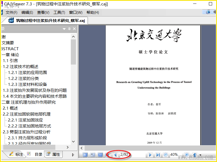Select outline entry 文摘要
This screenshot has height=162, width=217.
click(x=8, y=43)
